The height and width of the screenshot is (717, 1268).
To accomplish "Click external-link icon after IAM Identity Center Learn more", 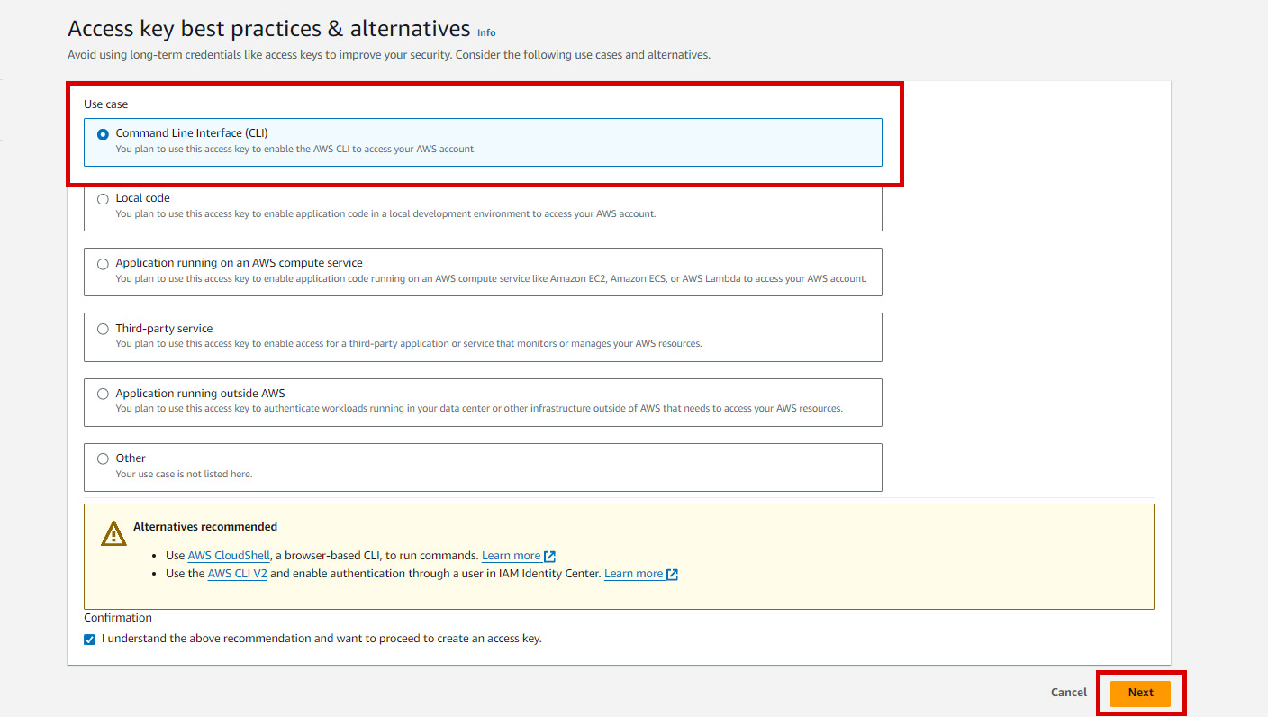I will pyautogui.click(x=672, y=575).
